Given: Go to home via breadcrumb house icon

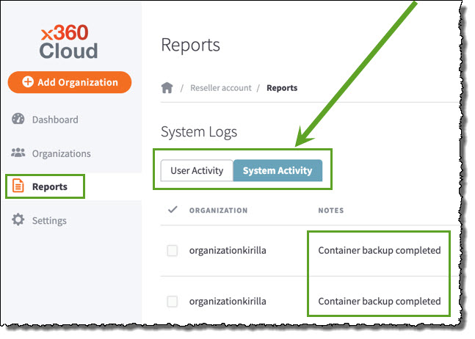Looking at the screenshot, I should (167, 88).
